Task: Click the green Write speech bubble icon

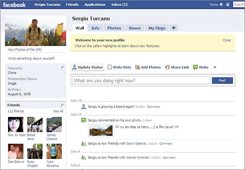Action: [x=195, y=67]
